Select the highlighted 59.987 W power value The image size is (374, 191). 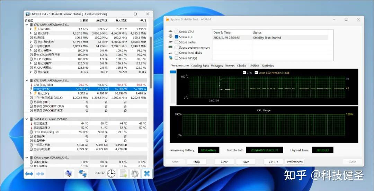(x=82, y=89)
